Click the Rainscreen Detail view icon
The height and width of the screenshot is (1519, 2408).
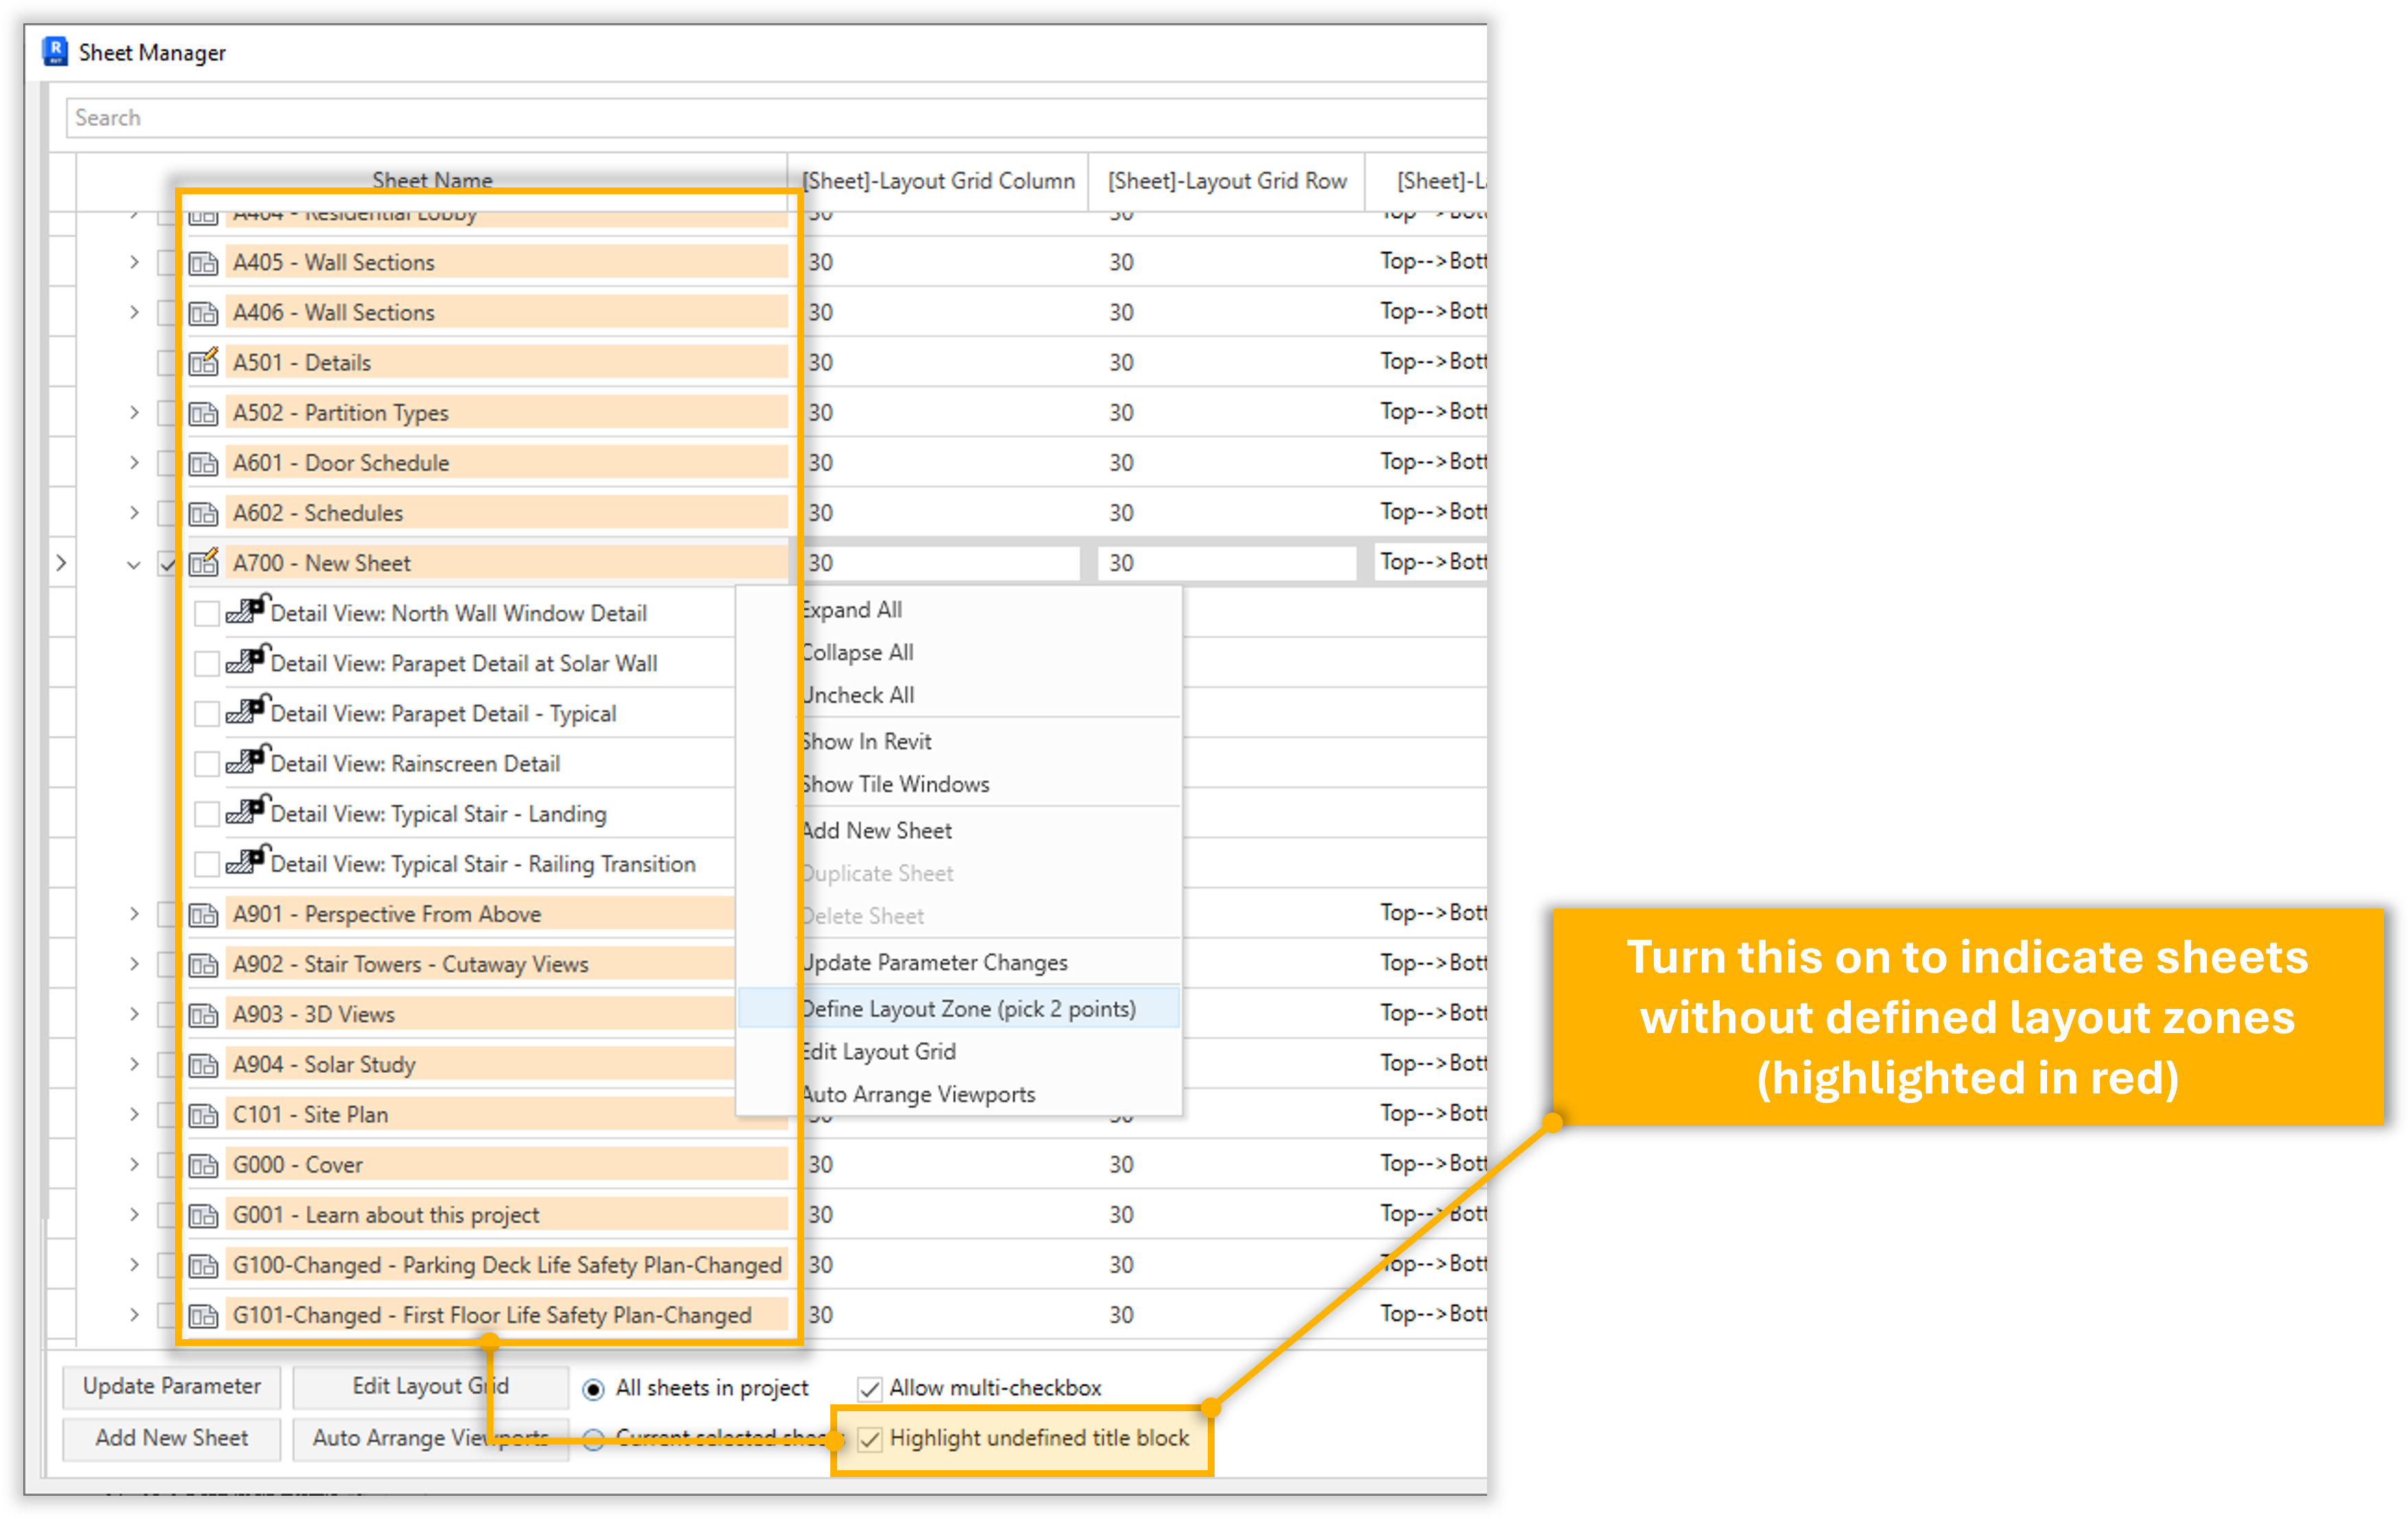246,762
